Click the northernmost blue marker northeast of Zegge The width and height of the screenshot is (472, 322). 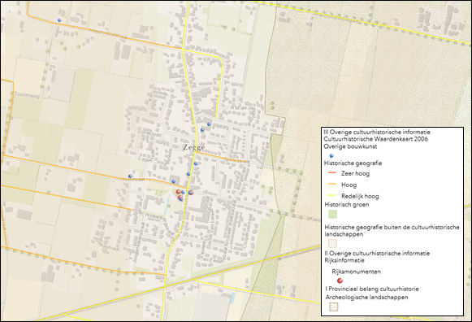tap(209, 124)
